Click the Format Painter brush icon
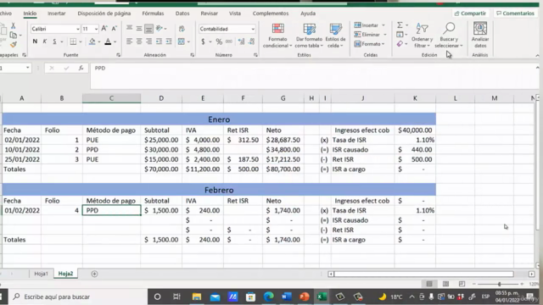Viewport: 543px width, 305px height. [14, 45]
